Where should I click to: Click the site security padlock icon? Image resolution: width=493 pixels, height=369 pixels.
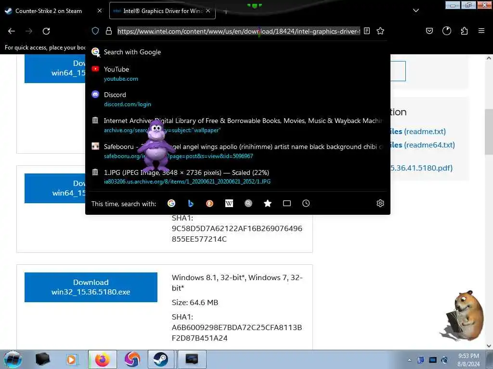(x=109, y=31)
